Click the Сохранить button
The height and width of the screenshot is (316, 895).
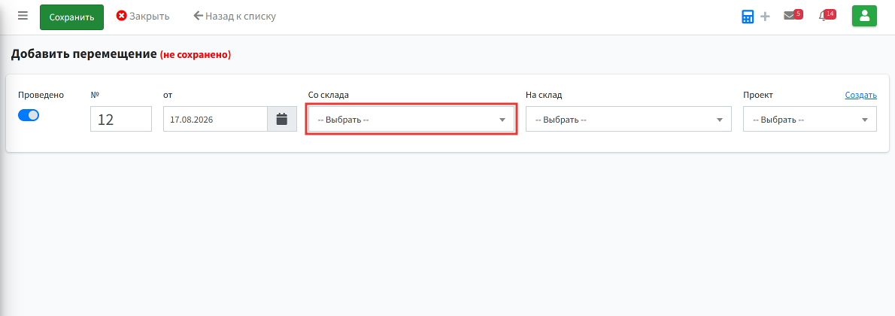[72, 17]
